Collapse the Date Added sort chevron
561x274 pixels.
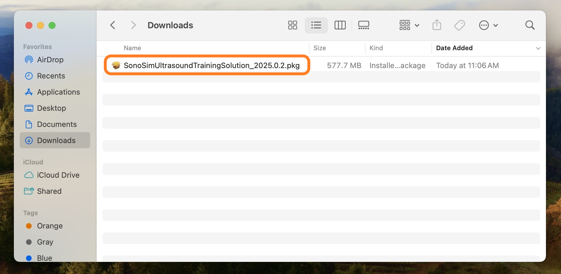[x=538, y=48]
